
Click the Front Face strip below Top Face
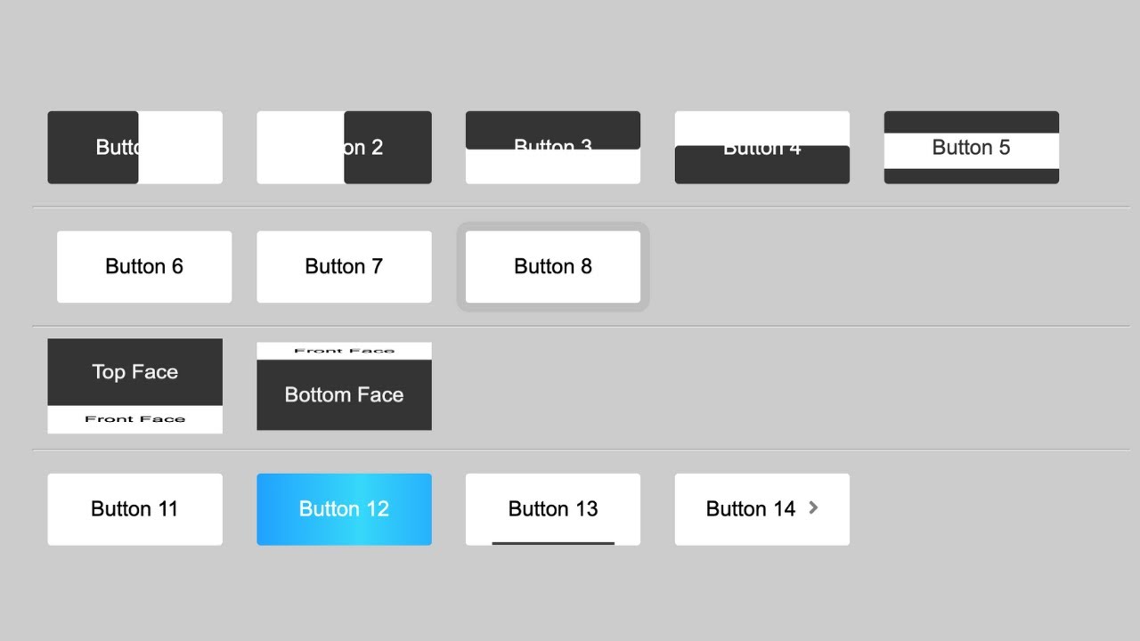134,419
